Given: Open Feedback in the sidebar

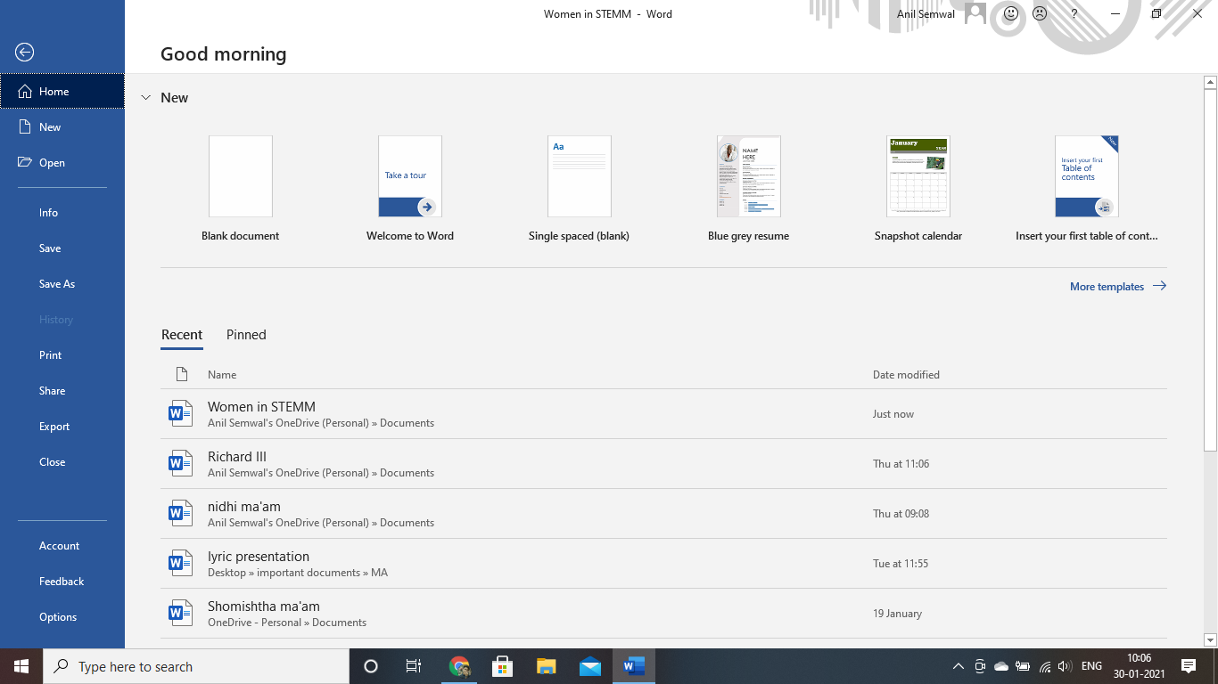Looking at the screenshot, I should point(62,582).
